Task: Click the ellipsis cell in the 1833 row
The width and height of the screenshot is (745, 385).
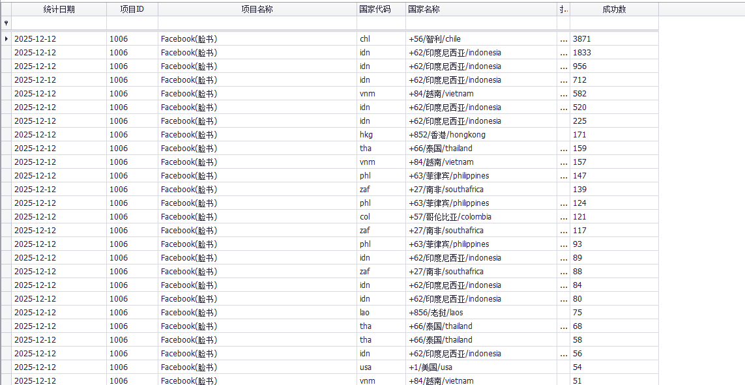Action: click(564, 53)
